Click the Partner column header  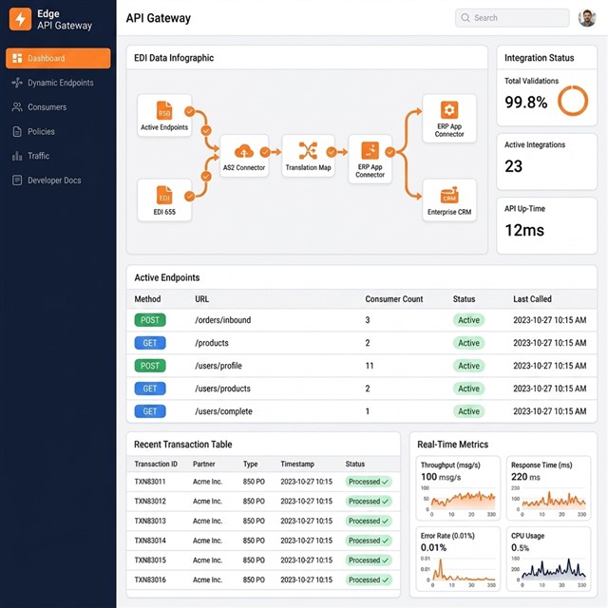(204, 464)
